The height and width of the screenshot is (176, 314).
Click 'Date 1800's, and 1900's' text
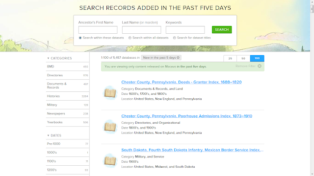pyautogui.click(x=138, y=128)
